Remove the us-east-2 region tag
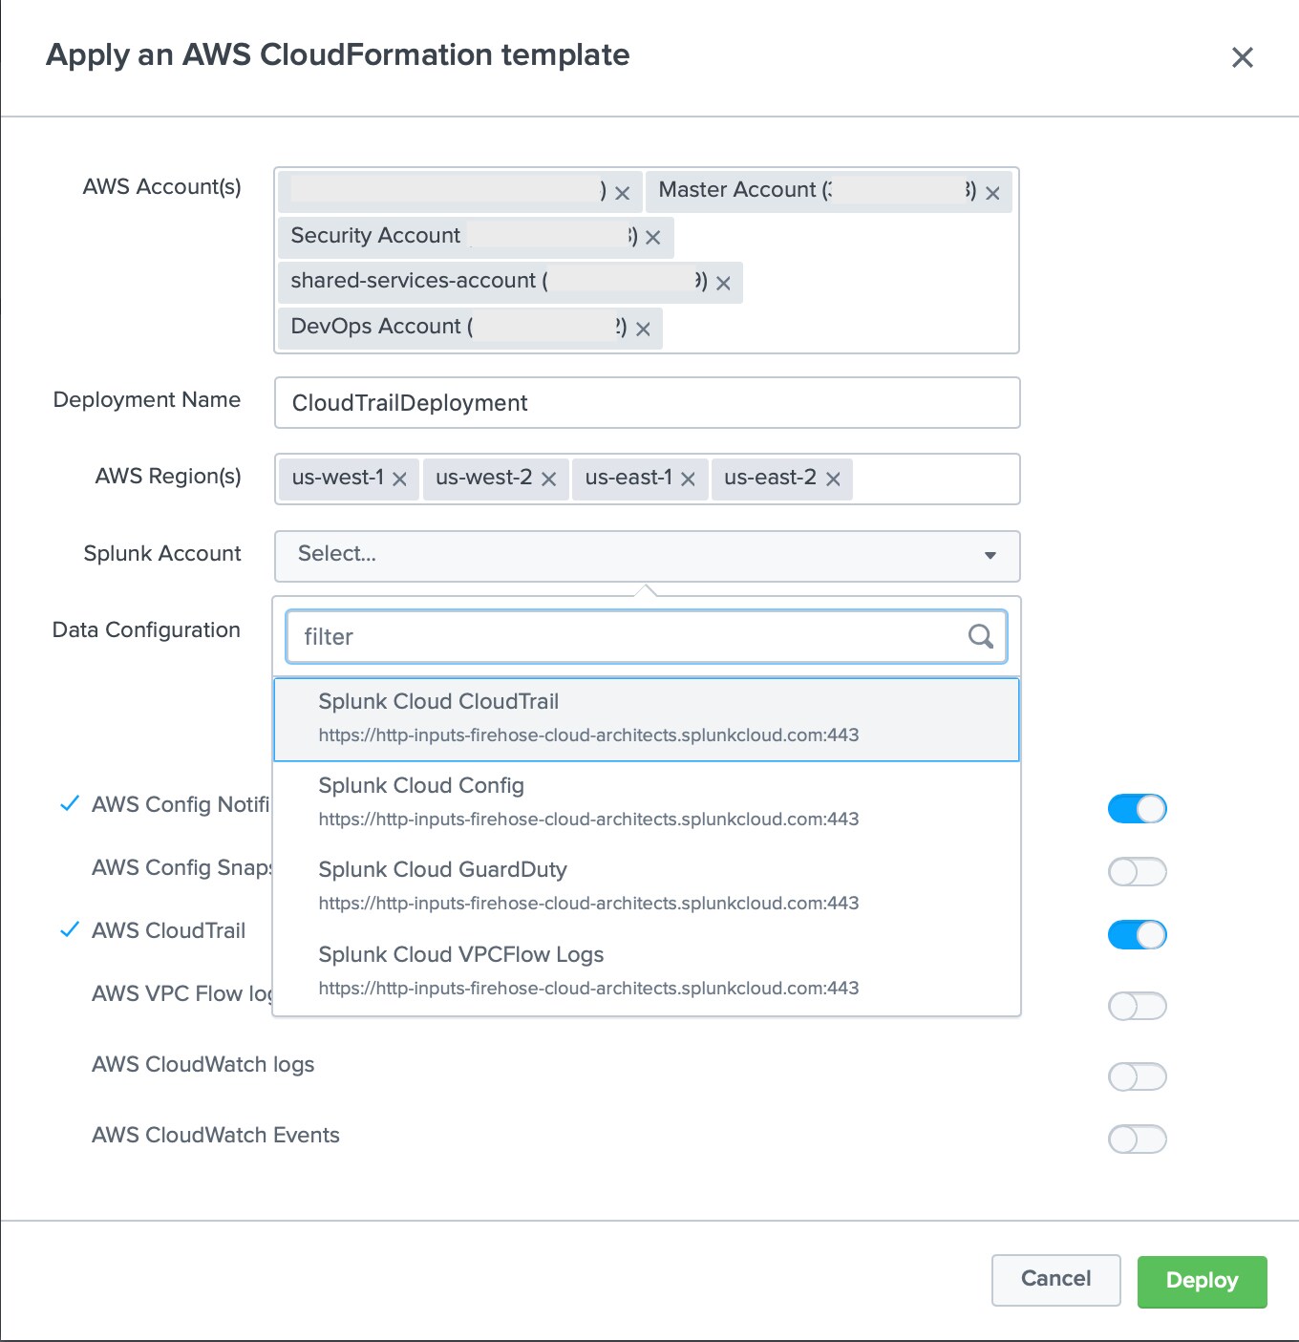This screenshot has height=1342, width=1299. coord(833,479)
